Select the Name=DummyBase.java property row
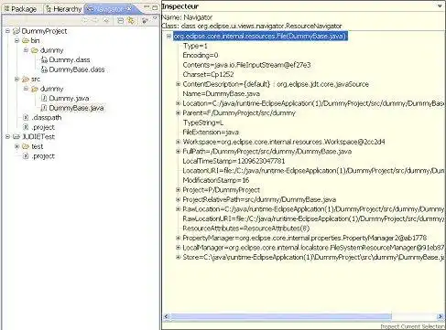Viewport: 446px width, 330px height. [x=222, y=93]
